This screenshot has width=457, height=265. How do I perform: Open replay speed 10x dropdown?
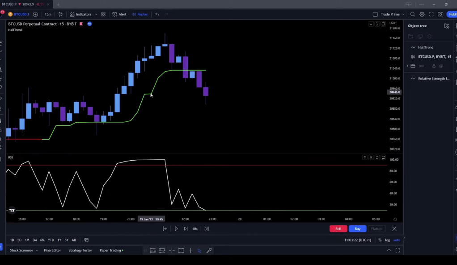coord(195,228)
